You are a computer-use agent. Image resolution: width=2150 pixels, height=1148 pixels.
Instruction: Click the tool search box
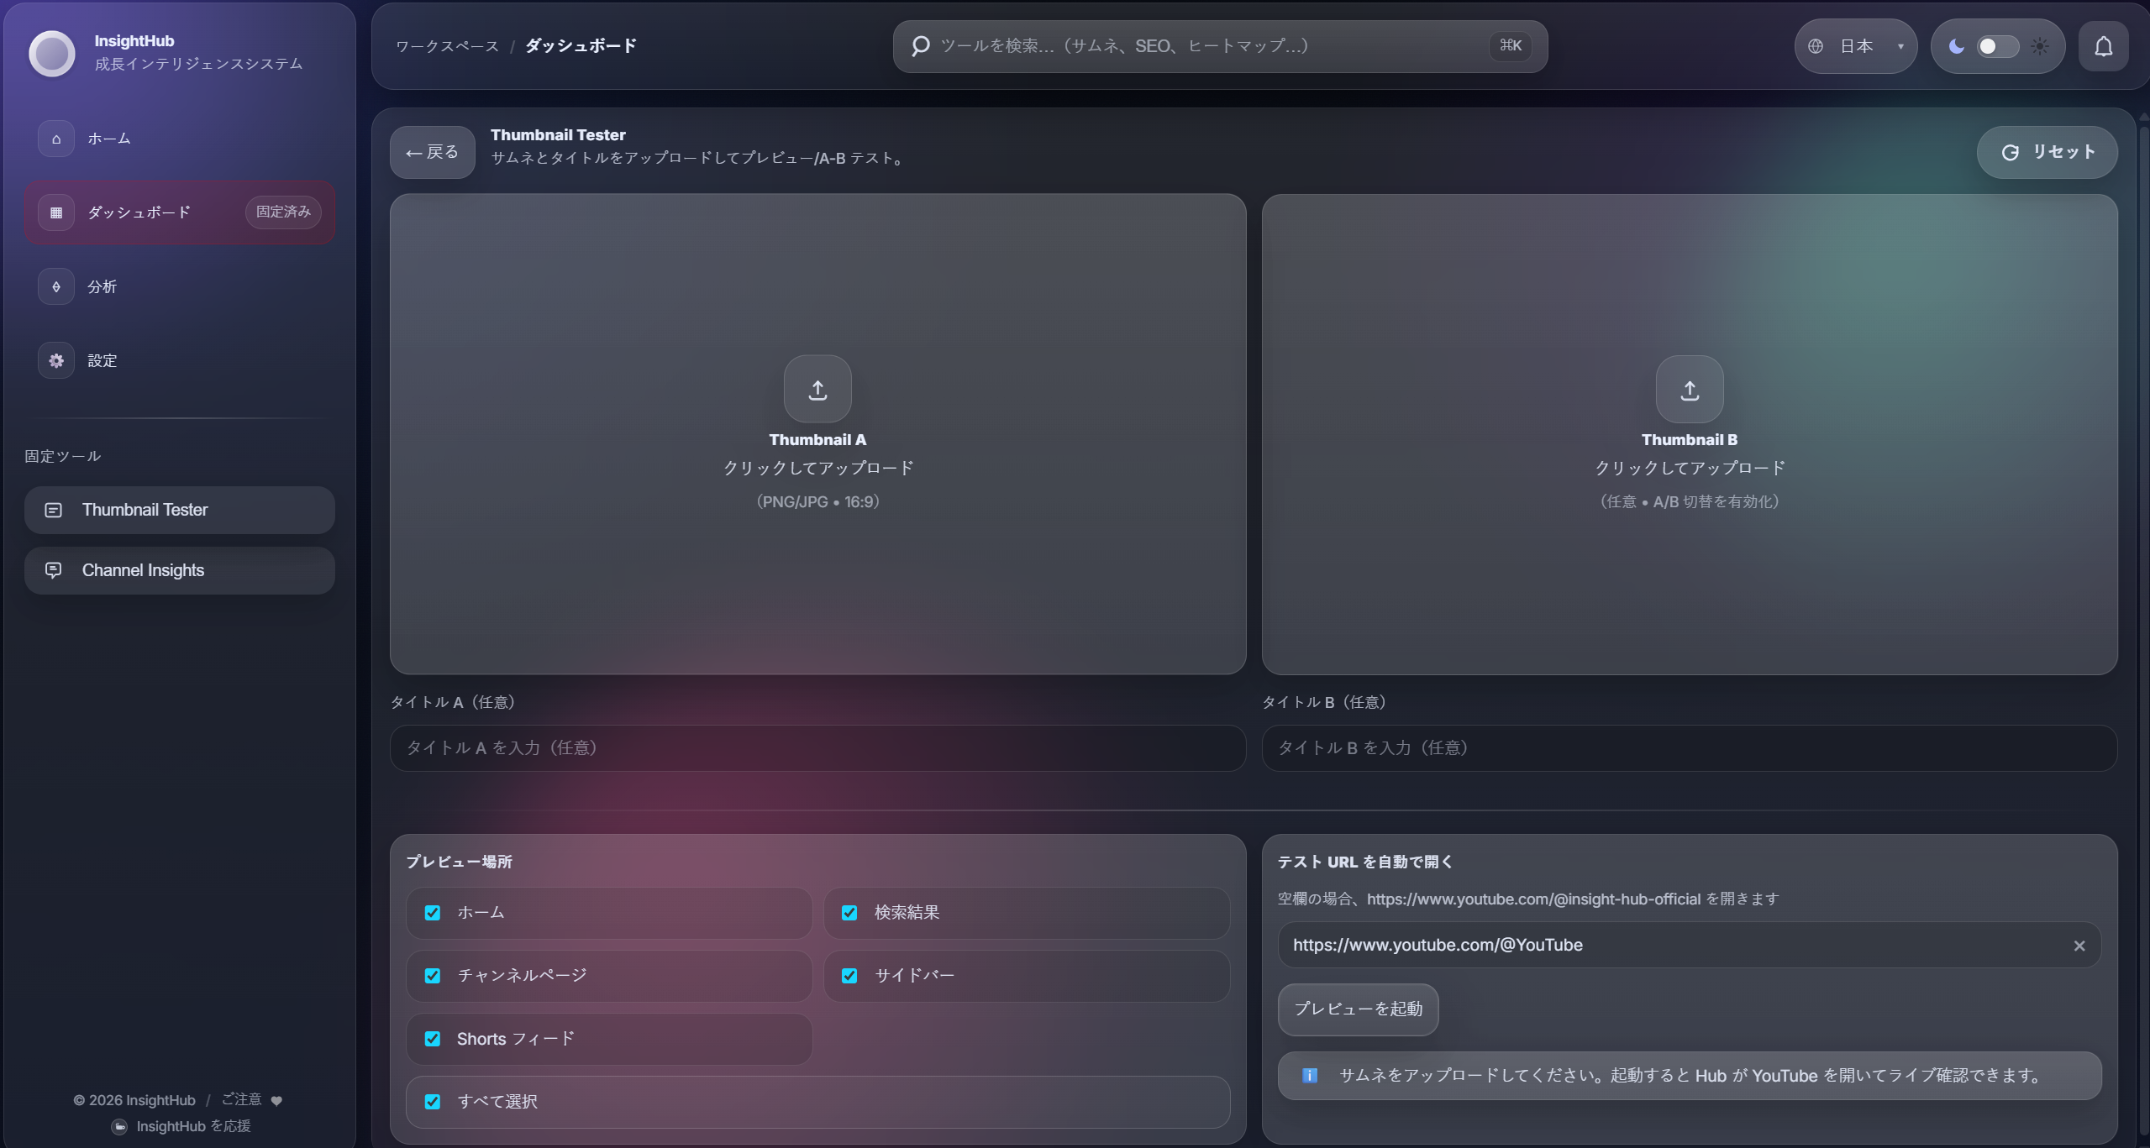pos(1220,46)
